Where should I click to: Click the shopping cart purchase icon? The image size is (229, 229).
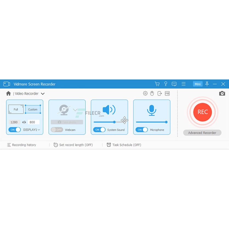pyautogui.click(x=157, y=84)
